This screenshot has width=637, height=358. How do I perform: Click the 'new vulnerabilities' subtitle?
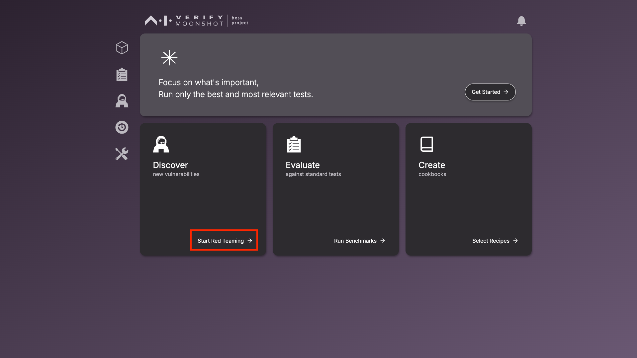tap(176, 174)
